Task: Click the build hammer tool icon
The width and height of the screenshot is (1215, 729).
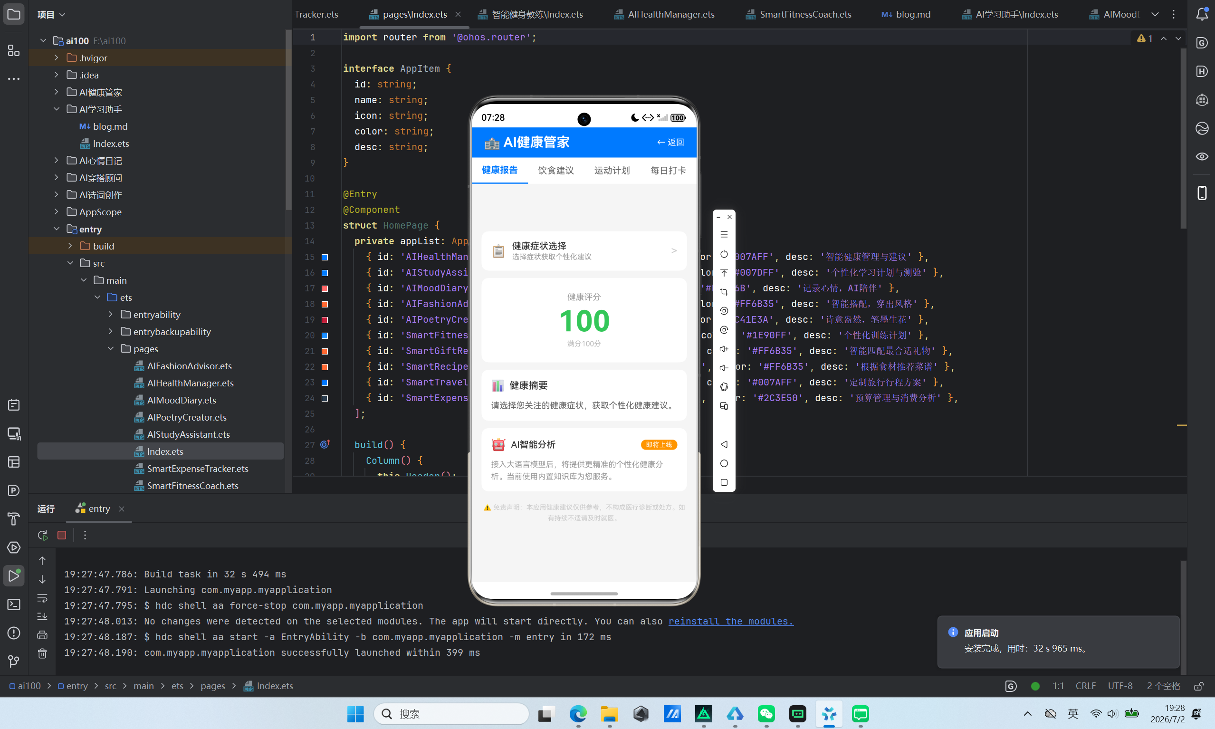Action: coord(14,519)
